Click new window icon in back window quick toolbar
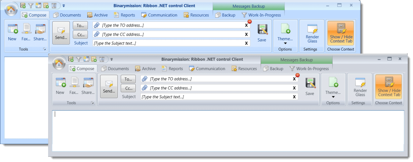The image size is (413, 162). [38, 5]
